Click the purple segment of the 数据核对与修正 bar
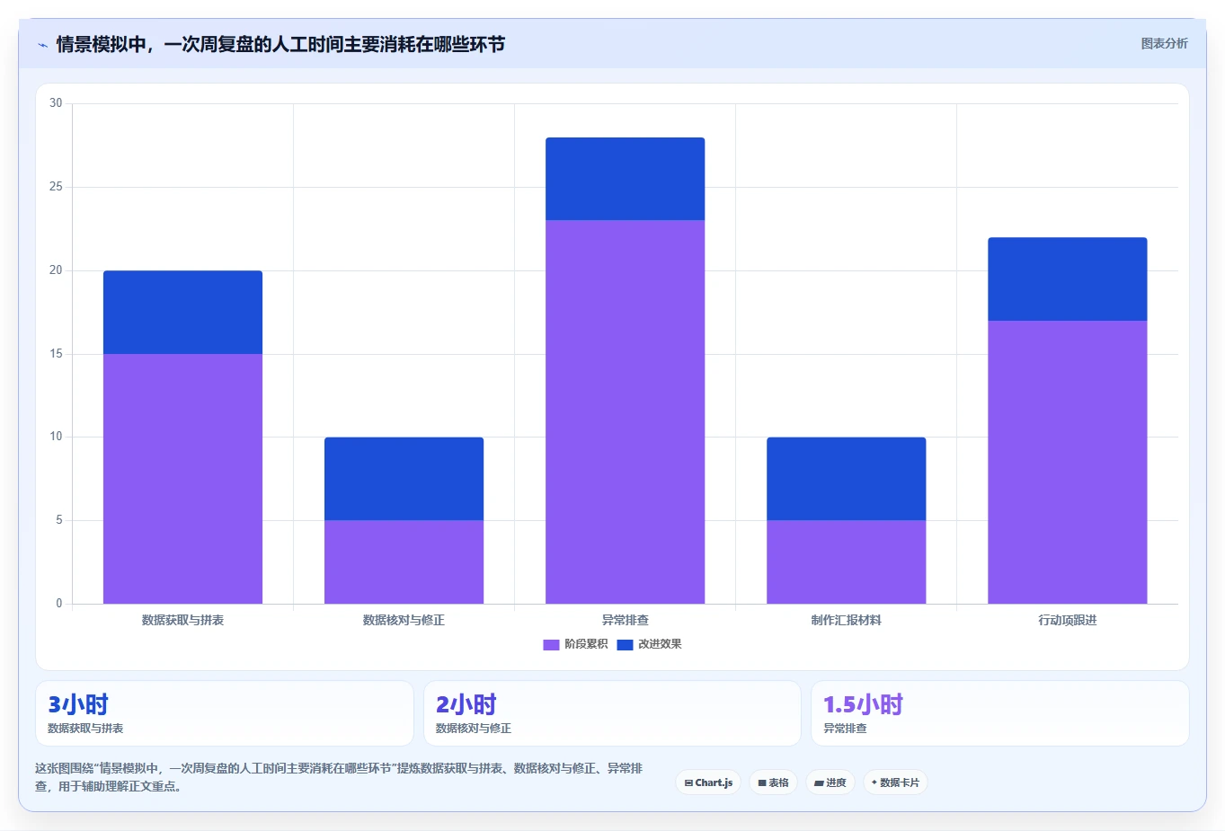The image size is (1225, 831). pos(404,562)
